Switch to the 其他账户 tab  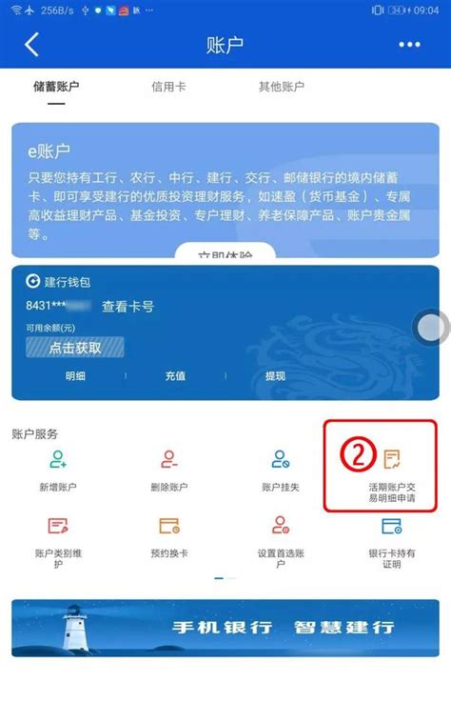(282, 87)
